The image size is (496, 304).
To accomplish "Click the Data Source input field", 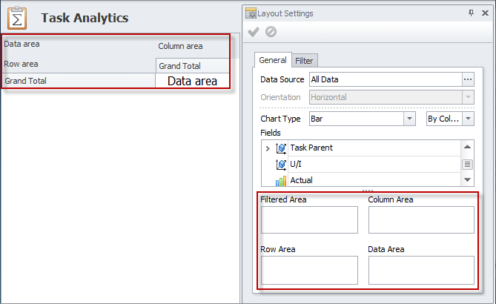I will (x=384, y=79).
